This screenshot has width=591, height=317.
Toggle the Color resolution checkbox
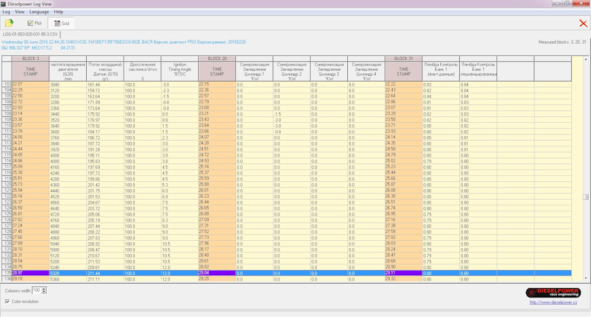[x=7, y=301]
